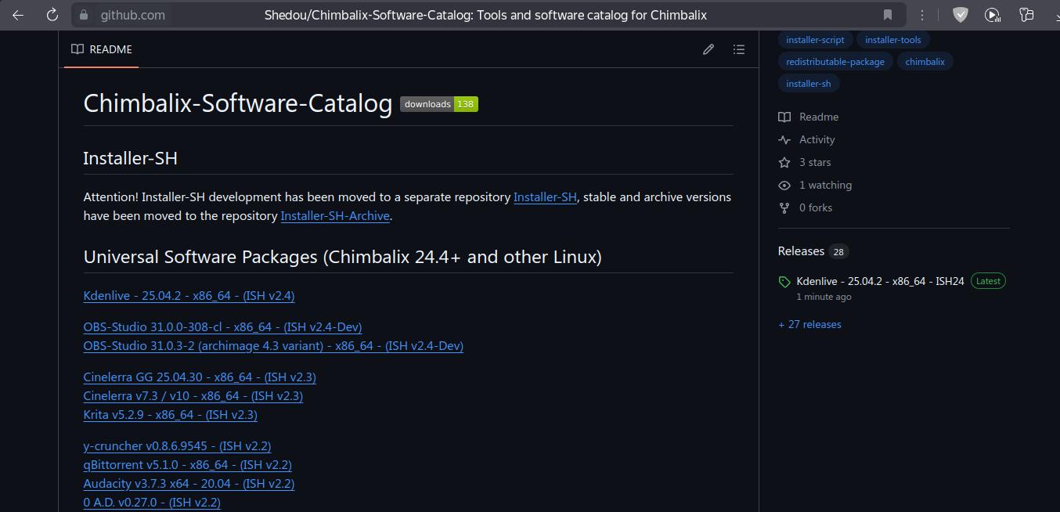Click the media playback control icon in toolbar
The image size is (1060, 512).
tap(993, 15)
